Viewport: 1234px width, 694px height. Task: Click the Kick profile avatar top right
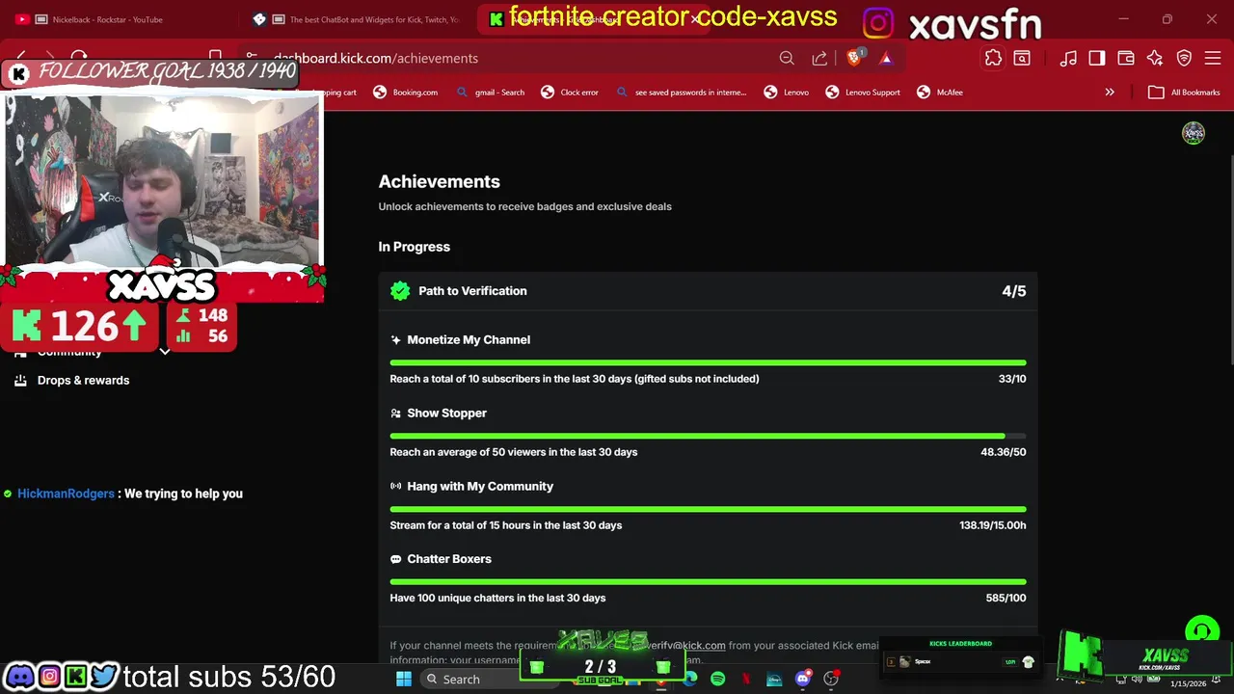(1194, 133)
